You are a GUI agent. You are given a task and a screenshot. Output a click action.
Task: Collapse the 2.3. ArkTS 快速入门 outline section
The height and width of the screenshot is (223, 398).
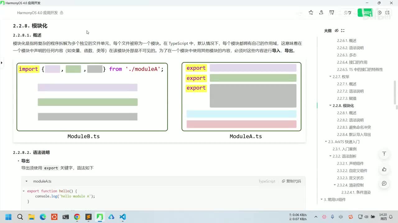pos(326,142)
